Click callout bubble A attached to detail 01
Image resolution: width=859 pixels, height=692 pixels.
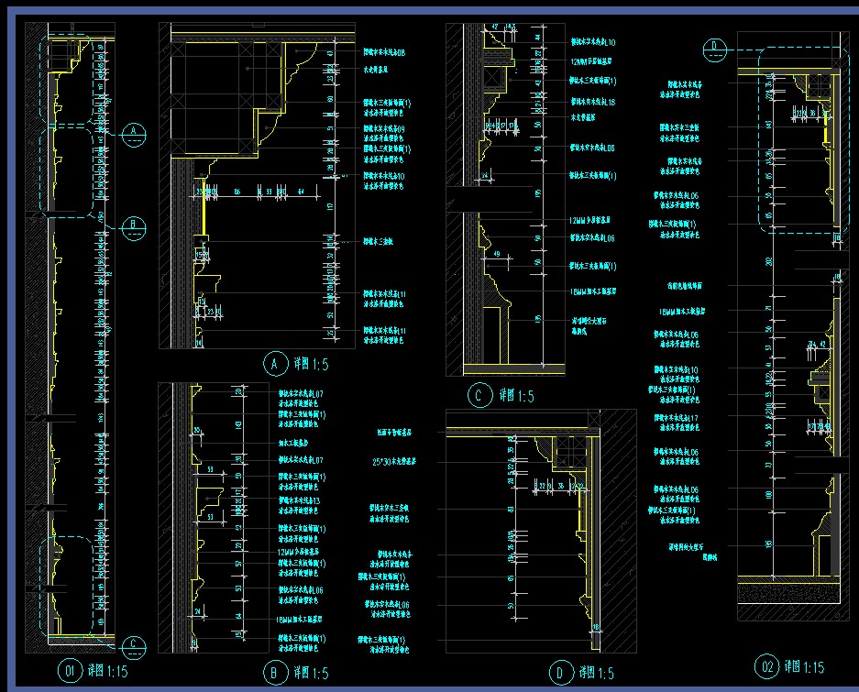coord(133,135)
